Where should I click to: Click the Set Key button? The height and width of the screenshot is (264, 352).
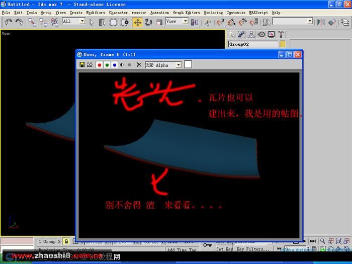(x=224, y=249)
